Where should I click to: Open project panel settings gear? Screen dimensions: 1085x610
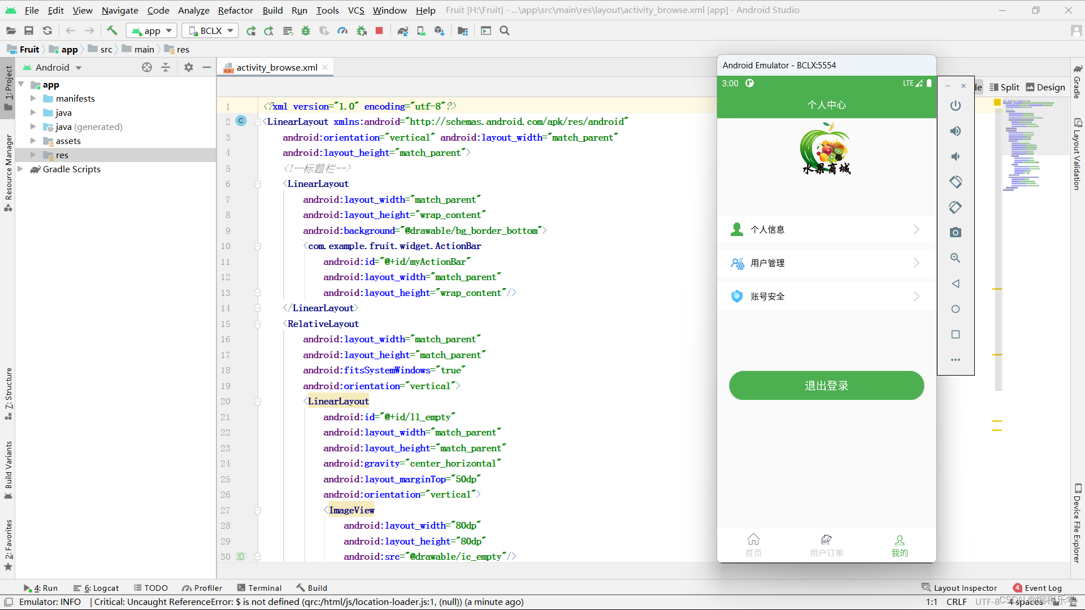(x=189, y=67)
